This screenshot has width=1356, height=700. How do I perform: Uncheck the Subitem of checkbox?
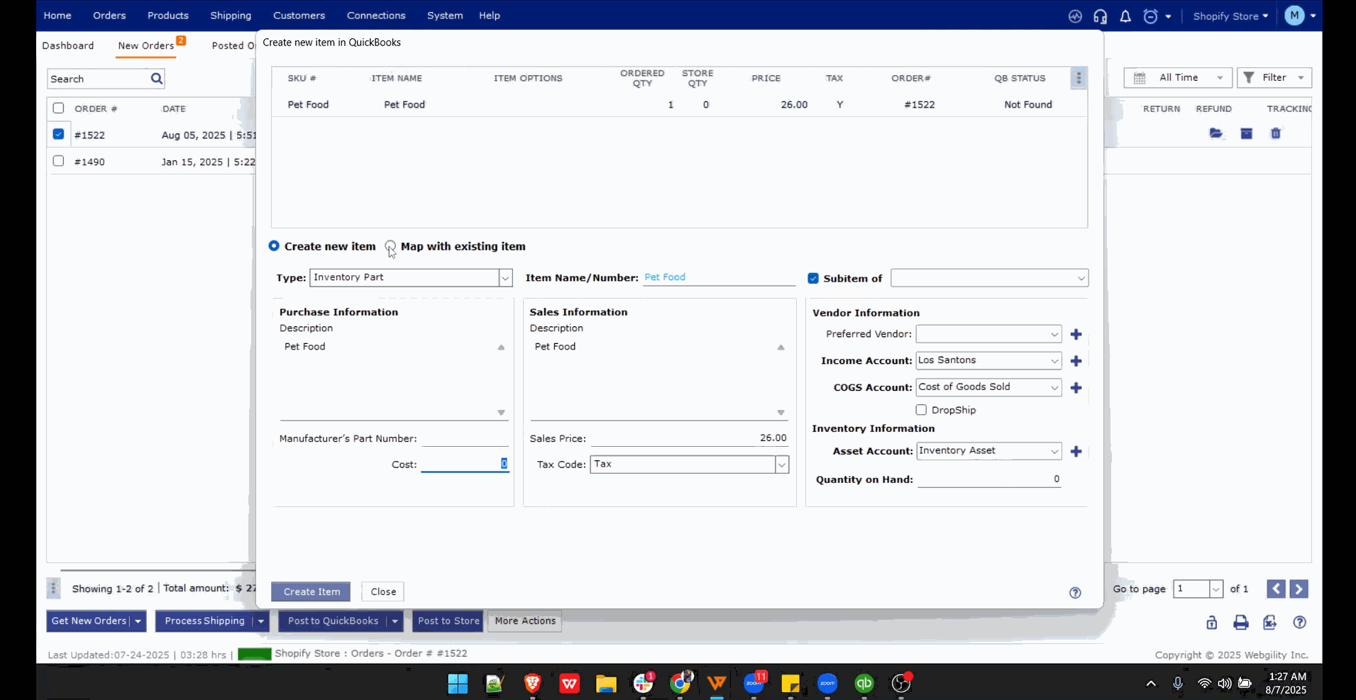click(813, 279)
